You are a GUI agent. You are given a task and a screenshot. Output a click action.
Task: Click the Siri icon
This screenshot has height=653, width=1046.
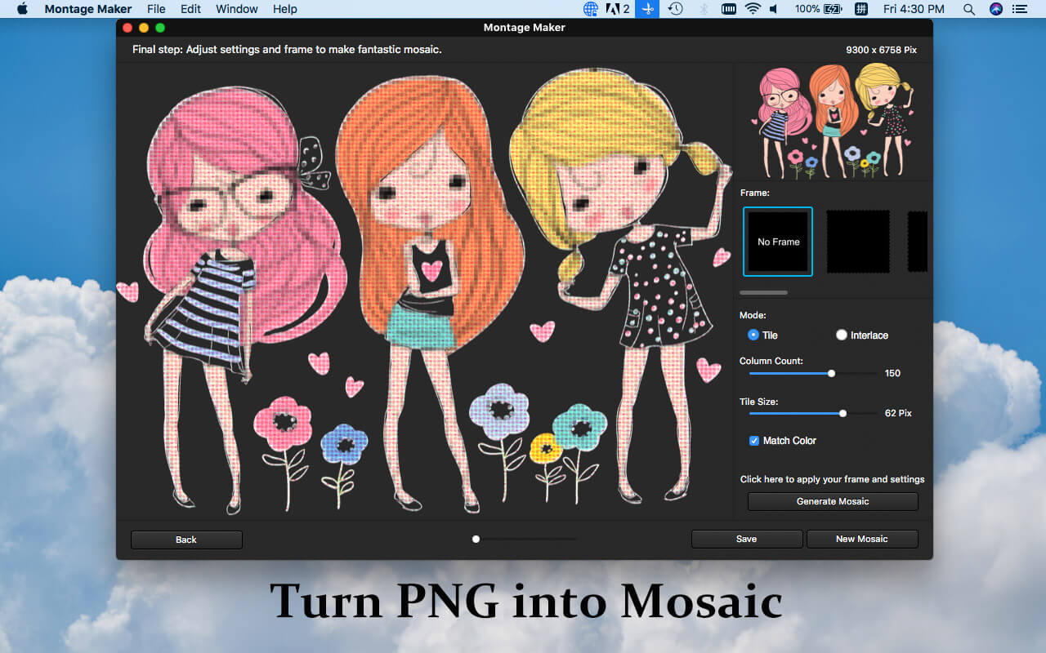(995, 9)
